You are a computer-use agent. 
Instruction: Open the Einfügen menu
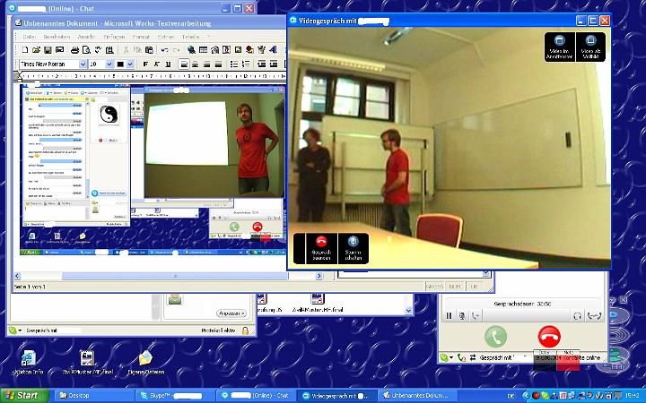[114, 37]
